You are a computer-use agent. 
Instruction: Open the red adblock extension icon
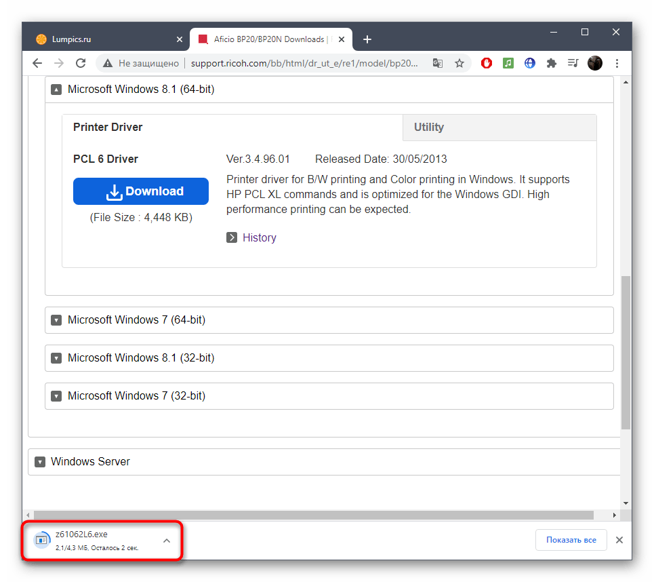pos(487,63)
